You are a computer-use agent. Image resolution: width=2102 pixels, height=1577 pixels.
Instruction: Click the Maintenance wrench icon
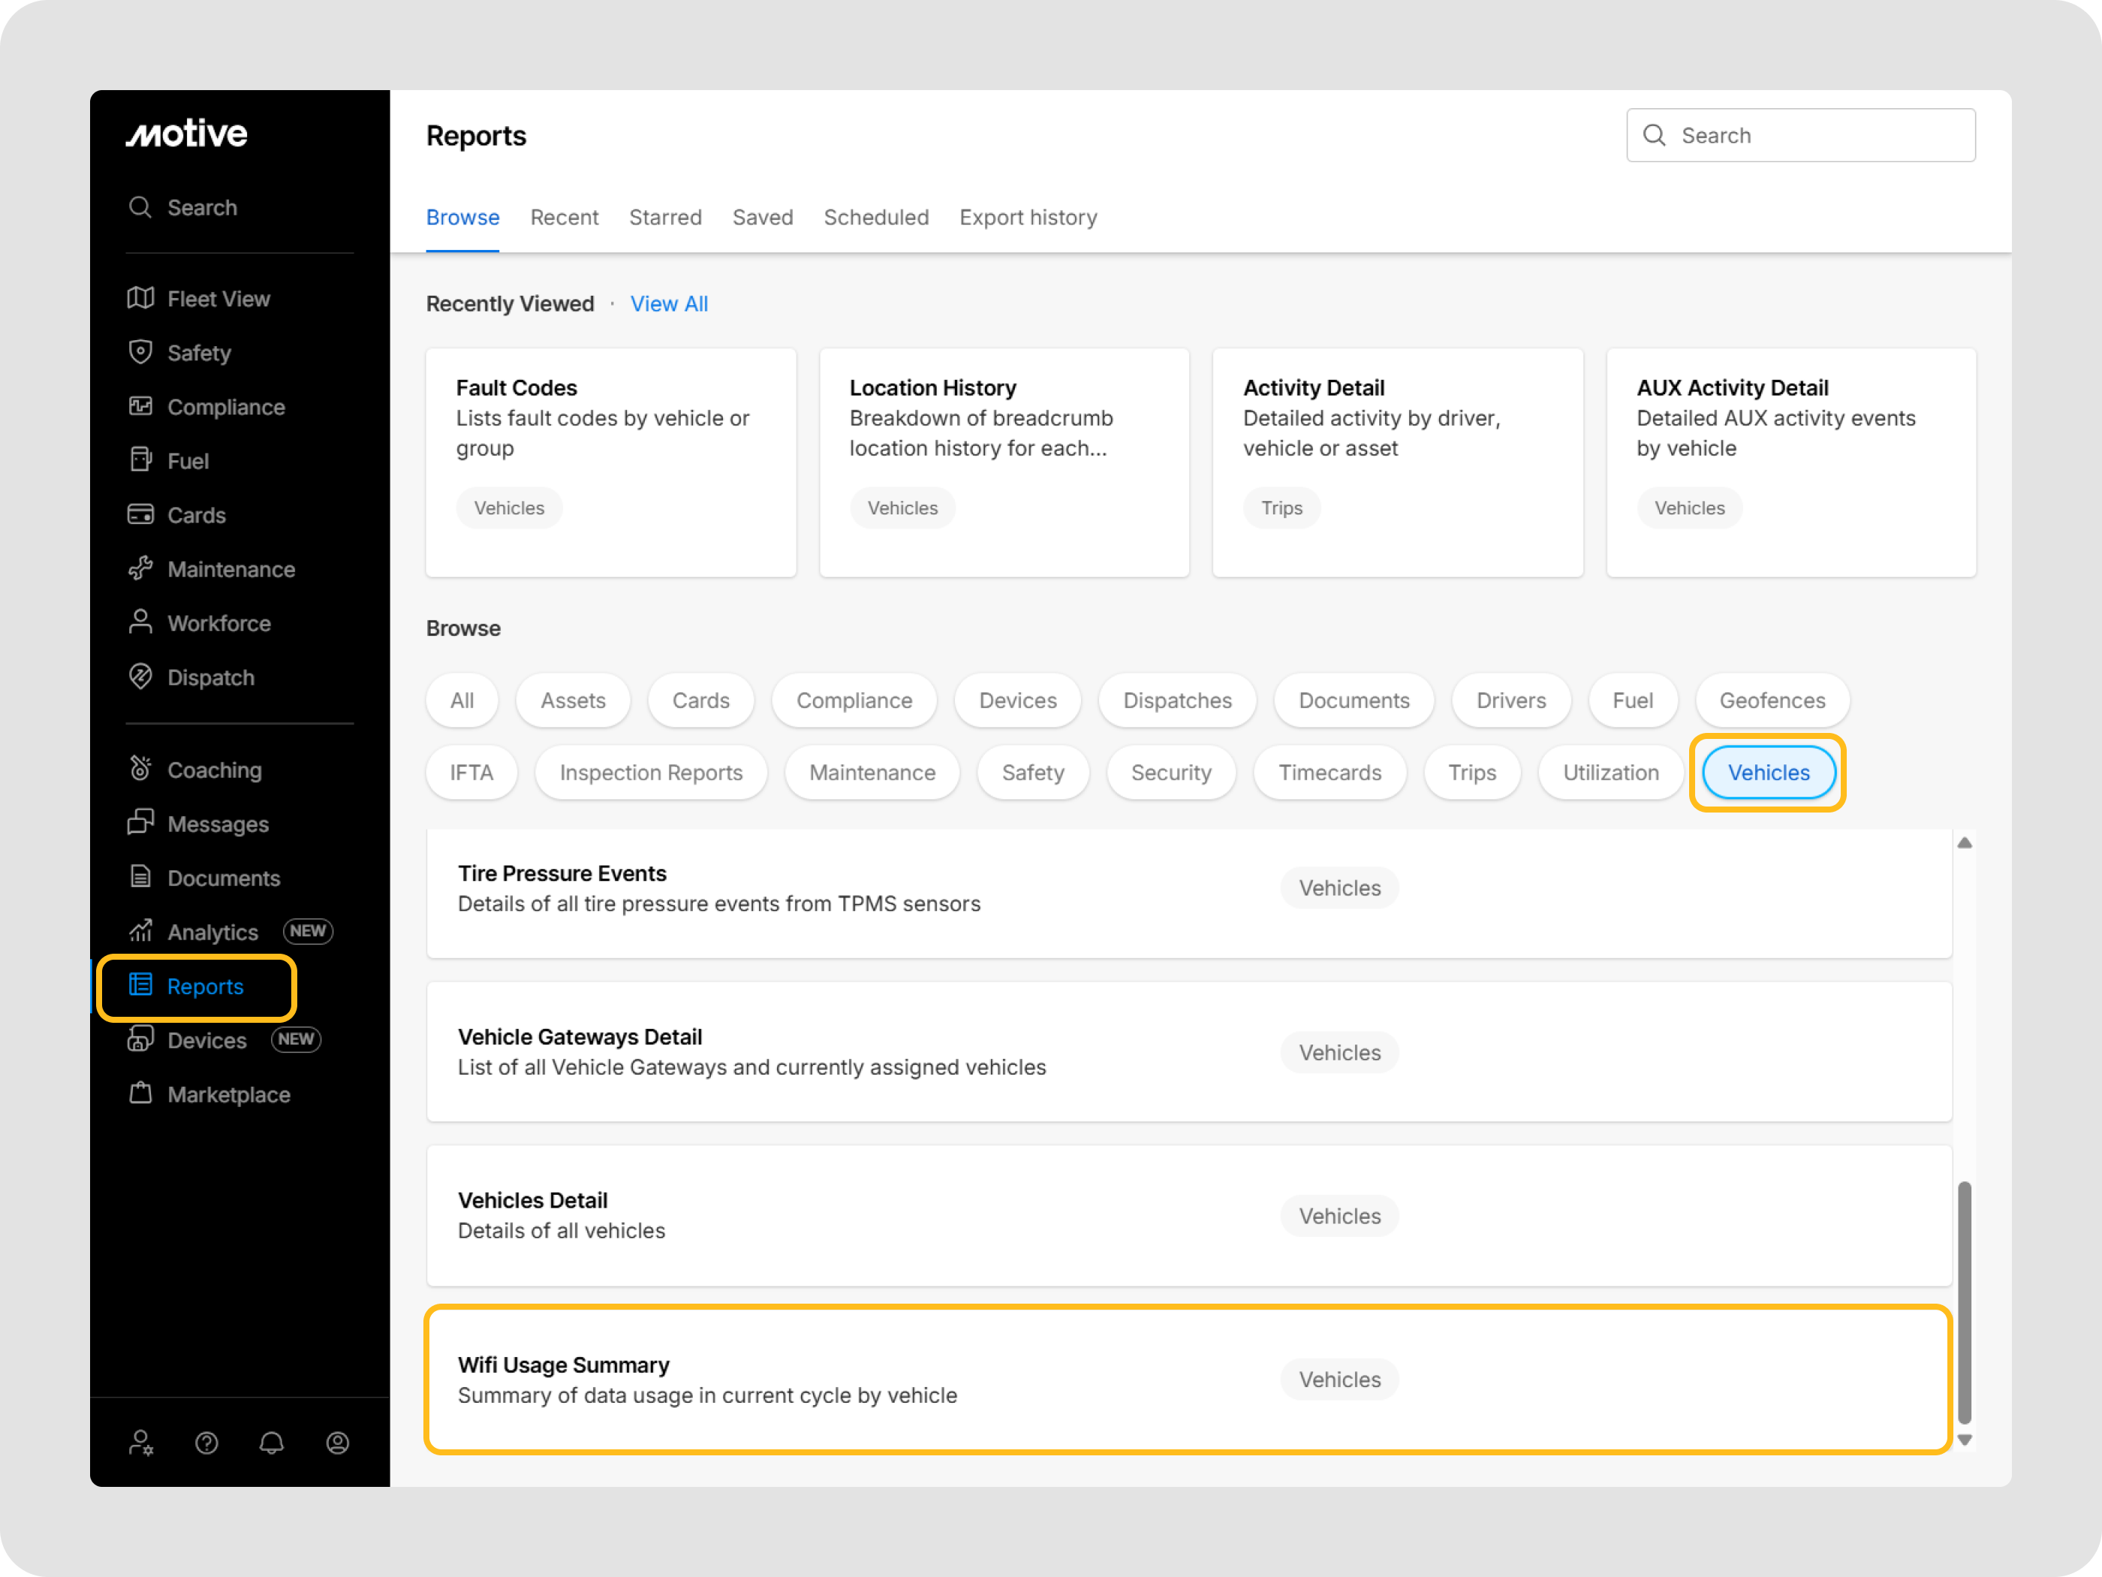(140, 568)
